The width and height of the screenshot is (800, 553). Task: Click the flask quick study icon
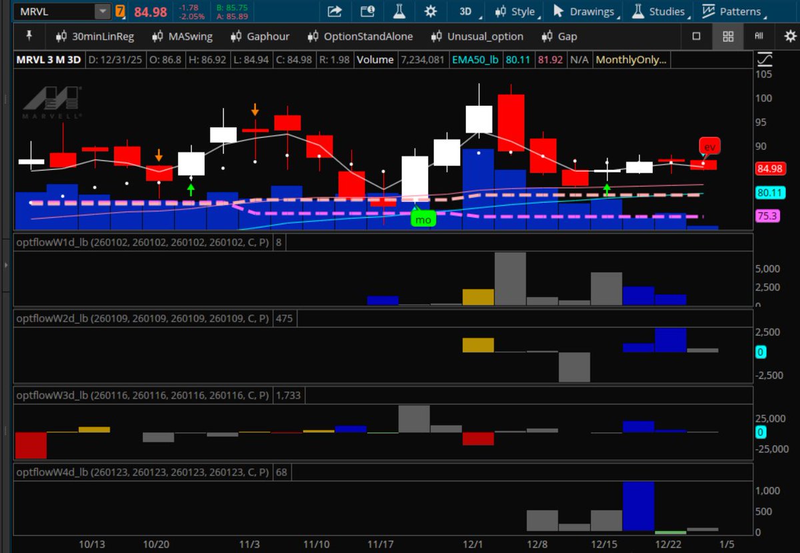(399, 11)
